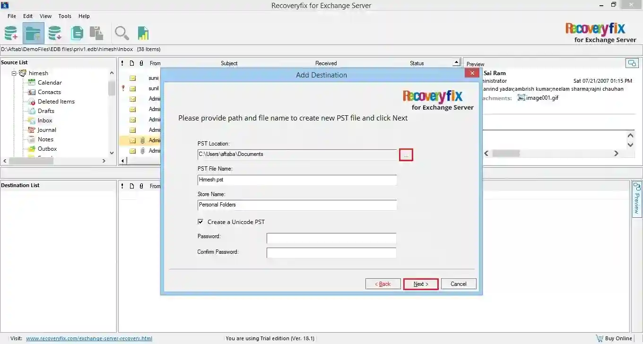Click the shopping cart Buy Online icon
Screen dimensions: 643x344
(600, 338)
